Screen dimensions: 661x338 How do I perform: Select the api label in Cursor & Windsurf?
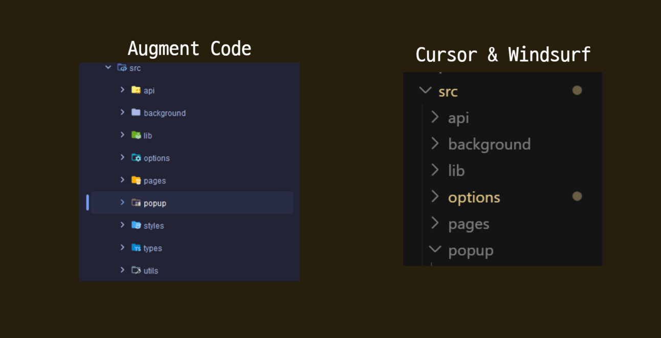(458, 118)
